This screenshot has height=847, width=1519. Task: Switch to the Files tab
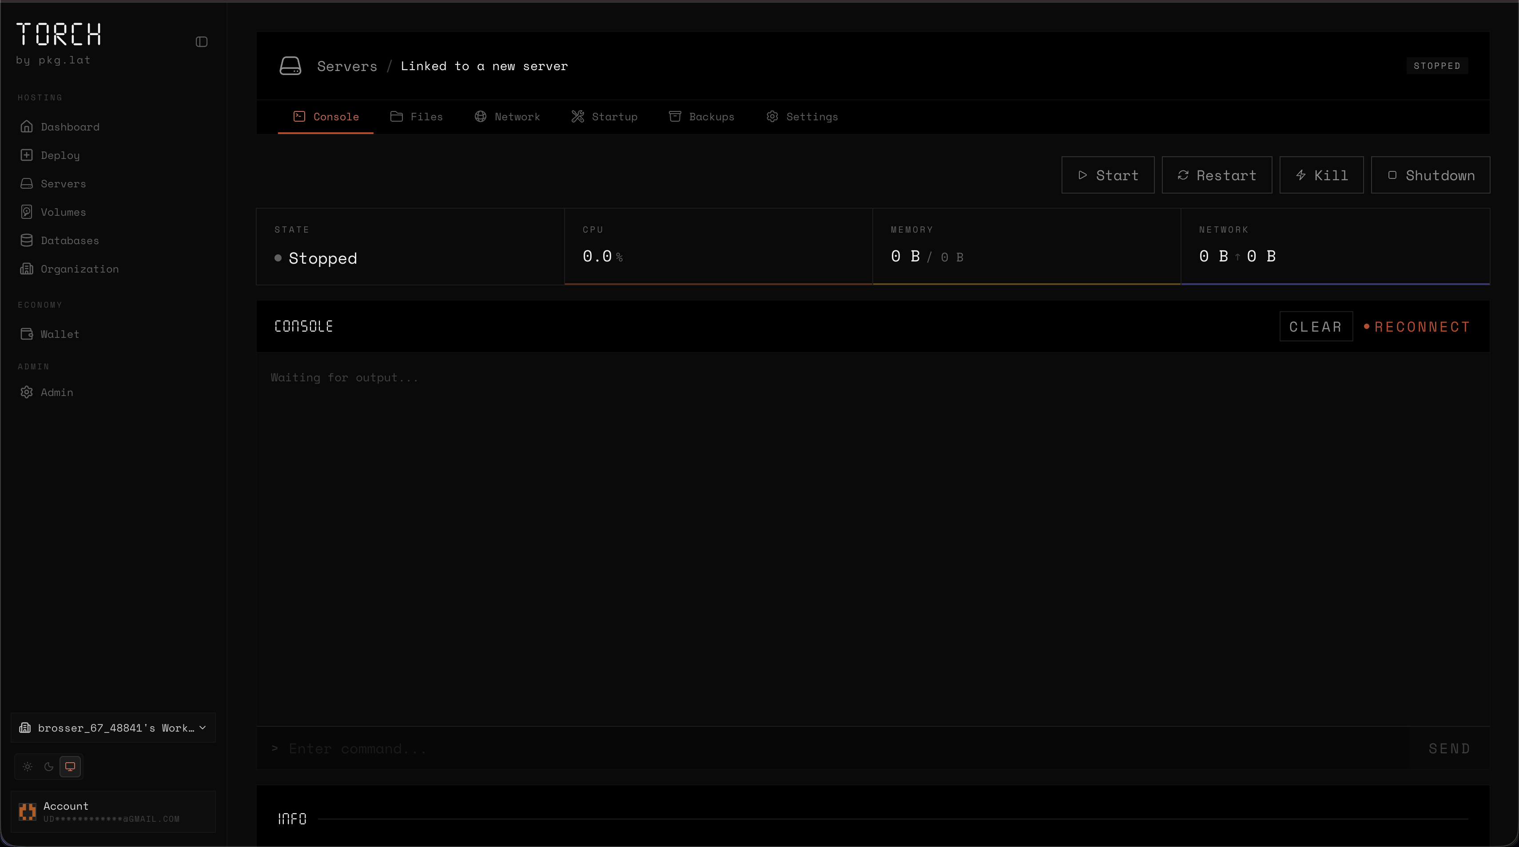point(417,117)
